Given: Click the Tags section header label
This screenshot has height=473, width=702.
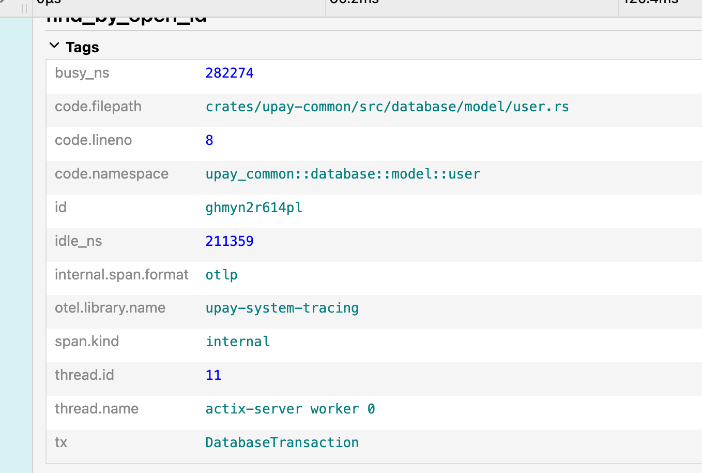Looking at the screenshot, I should coord(82,48).
